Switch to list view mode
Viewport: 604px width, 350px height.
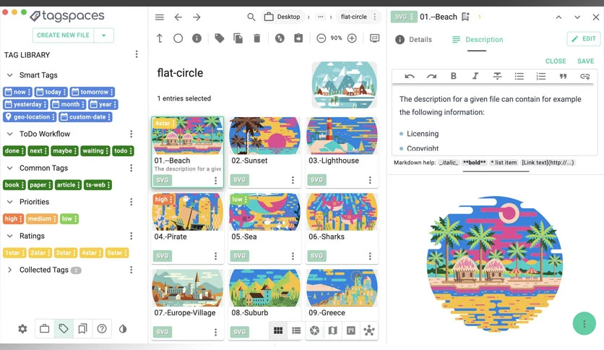coord(296,330)
